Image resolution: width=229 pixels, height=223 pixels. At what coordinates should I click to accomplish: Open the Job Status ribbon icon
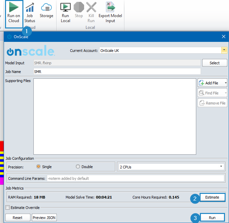(30, 13)
